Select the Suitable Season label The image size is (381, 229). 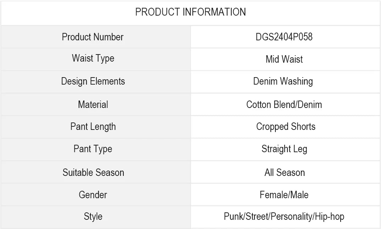pyautogui.click(x=93, y=172)
